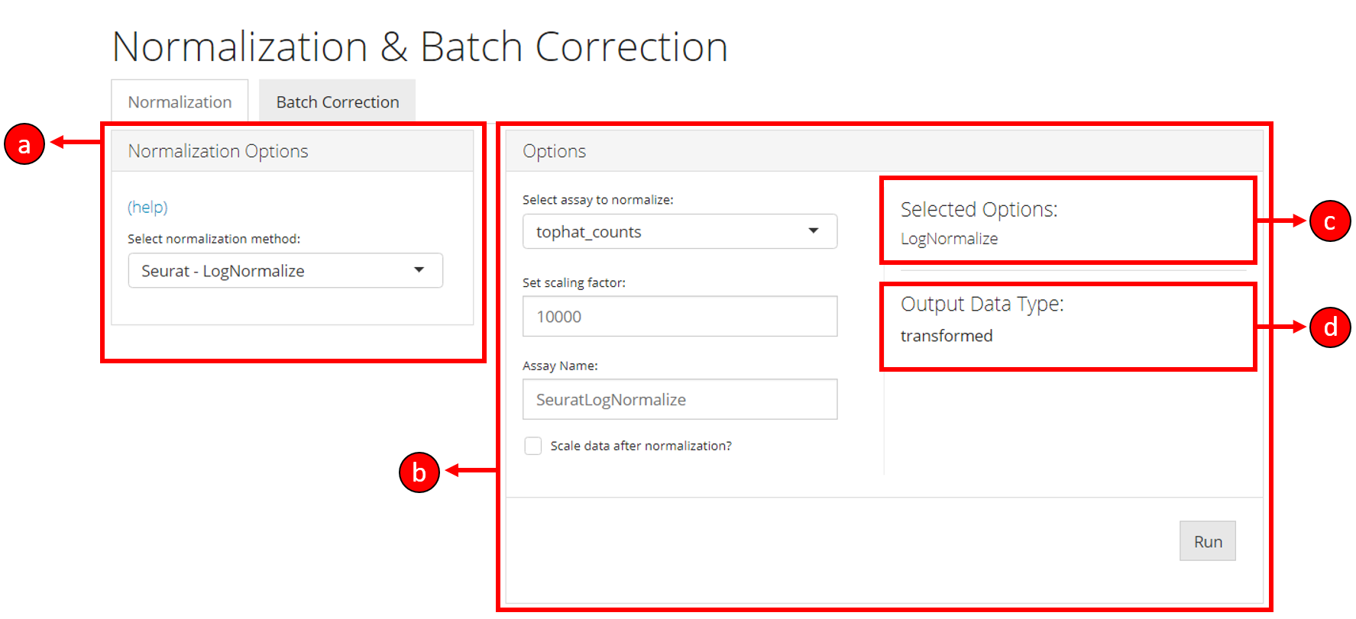This screenshot has height=619, width=1356.
Task: Click the Normalization & Batch Correction title
Action: tap(419, 47)
